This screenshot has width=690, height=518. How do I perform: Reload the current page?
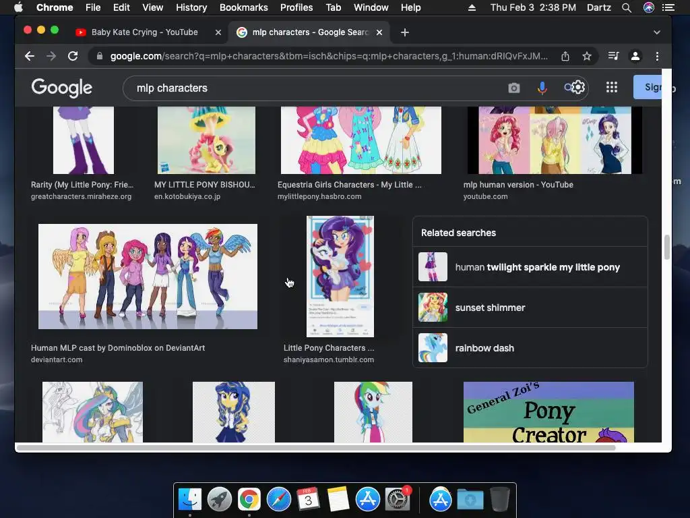pos(73,56)
